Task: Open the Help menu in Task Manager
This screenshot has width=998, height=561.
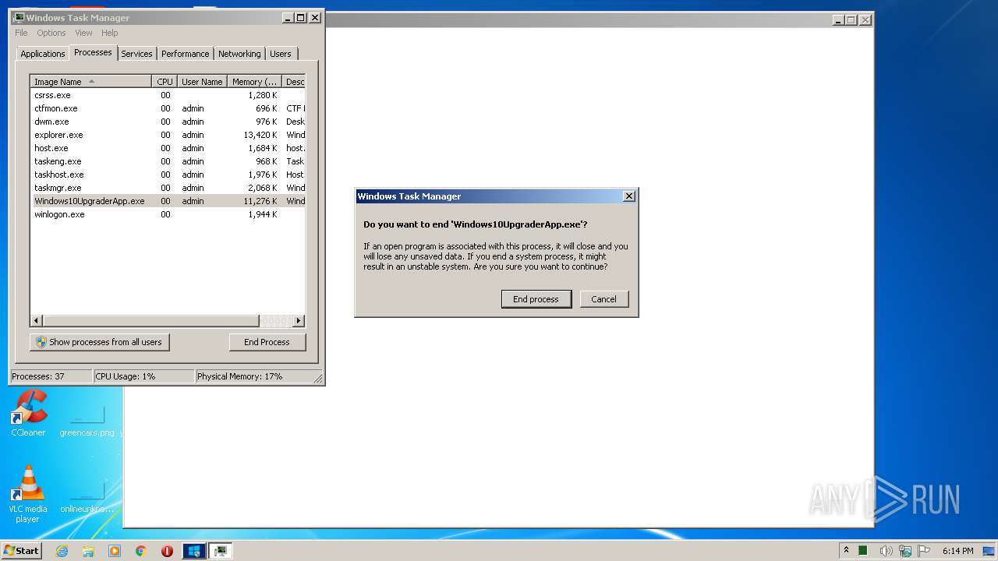Action: click(x=109, y=33)
